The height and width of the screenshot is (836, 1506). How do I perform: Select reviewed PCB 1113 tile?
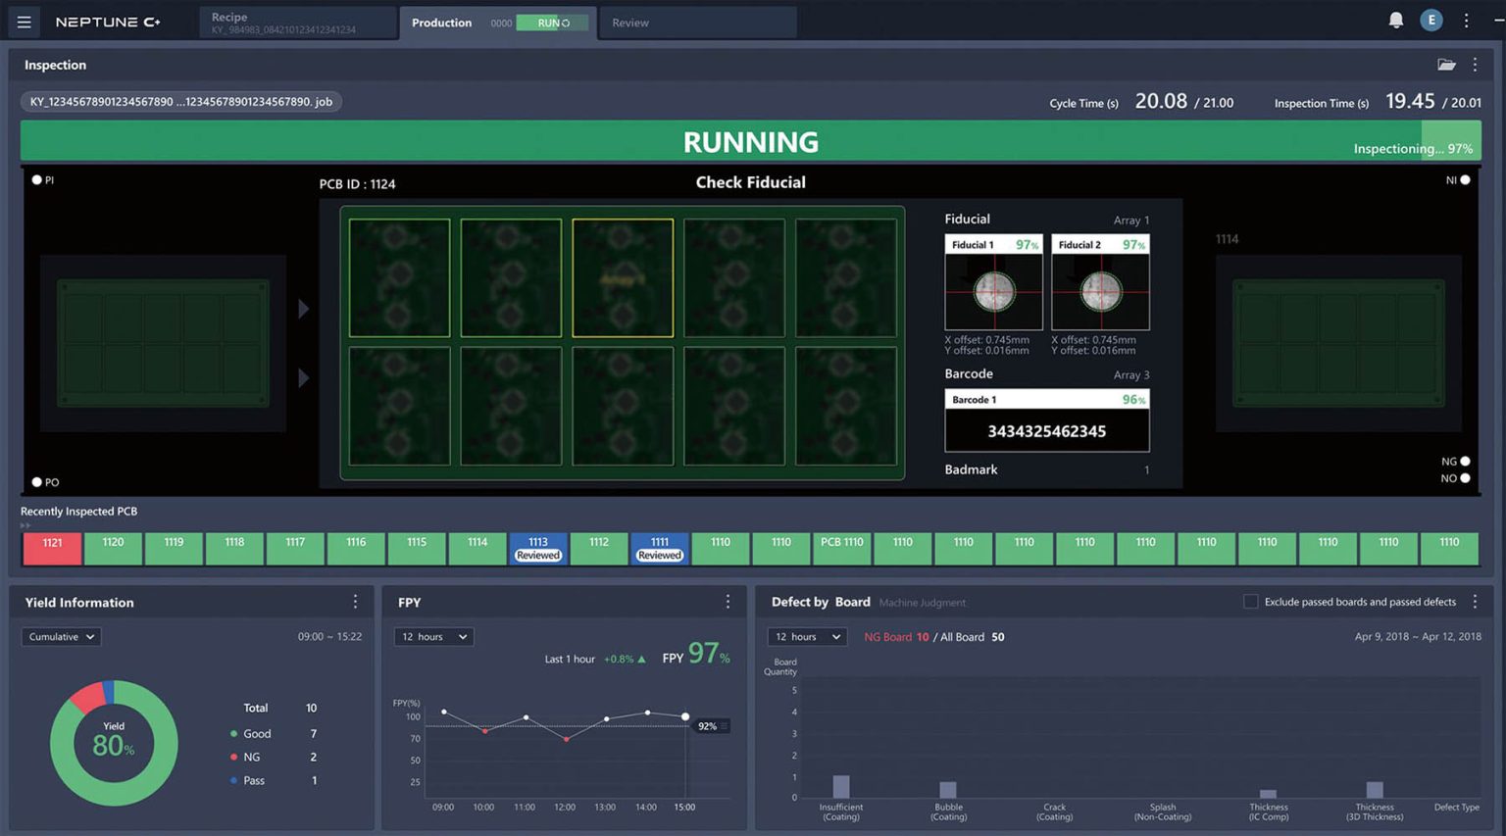click(x=538, y=549)
